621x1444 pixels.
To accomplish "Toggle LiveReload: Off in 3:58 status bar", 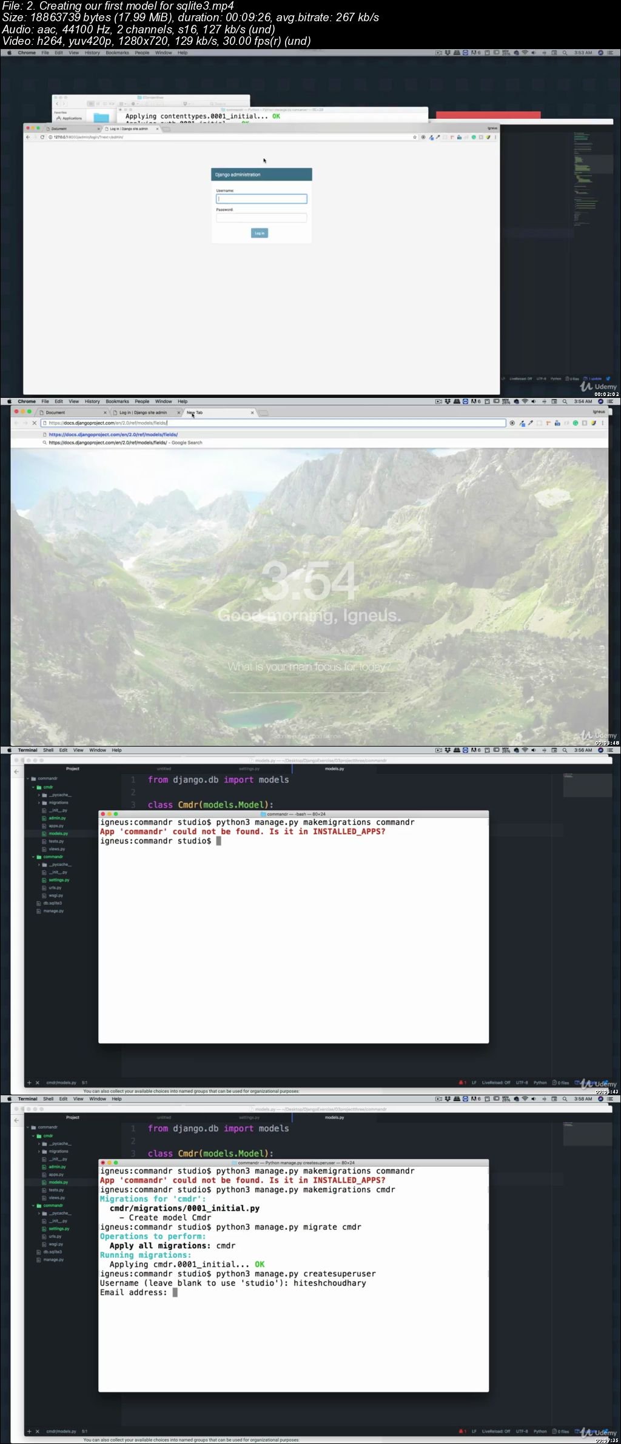I will (x=496, y=1431).
